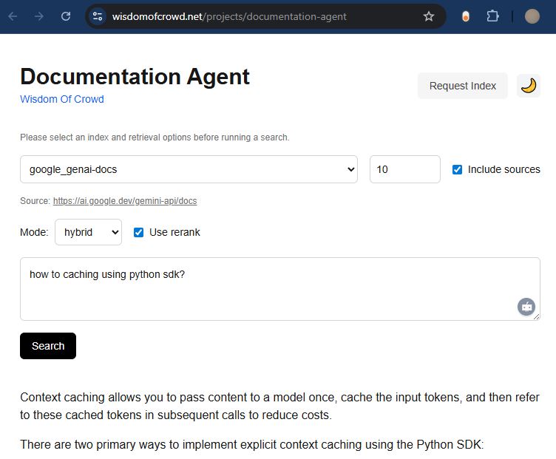Click the pinned extension icon in toolbar
Screen dimensions: 556x459
465,16
